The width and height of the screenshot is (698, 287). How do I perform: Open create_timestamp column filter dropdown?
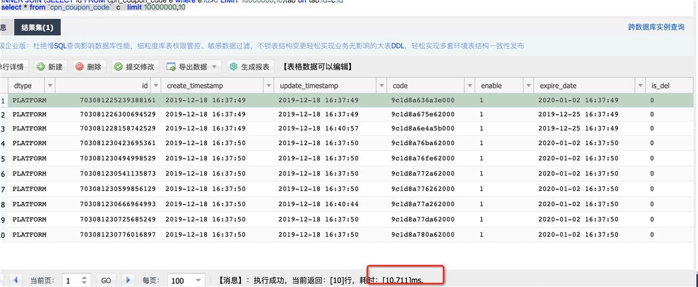pos(269,86)
